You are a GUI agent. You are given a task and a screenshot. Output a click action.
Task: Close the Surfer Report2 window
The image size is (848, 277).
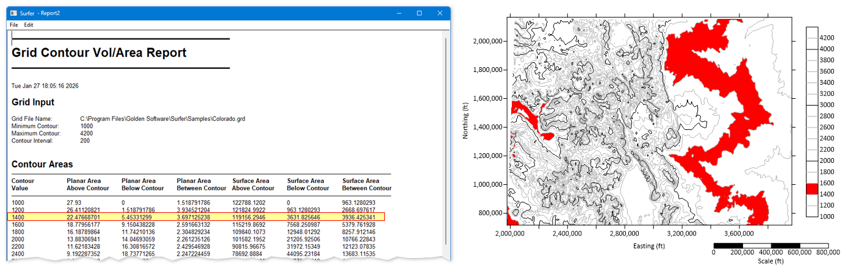click(440, 13)
